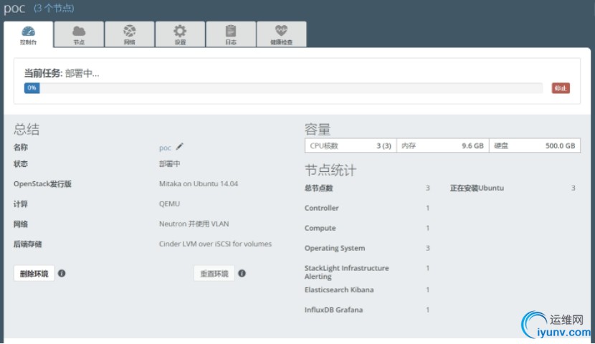Click the Controller node count row

tap(367, 208)
